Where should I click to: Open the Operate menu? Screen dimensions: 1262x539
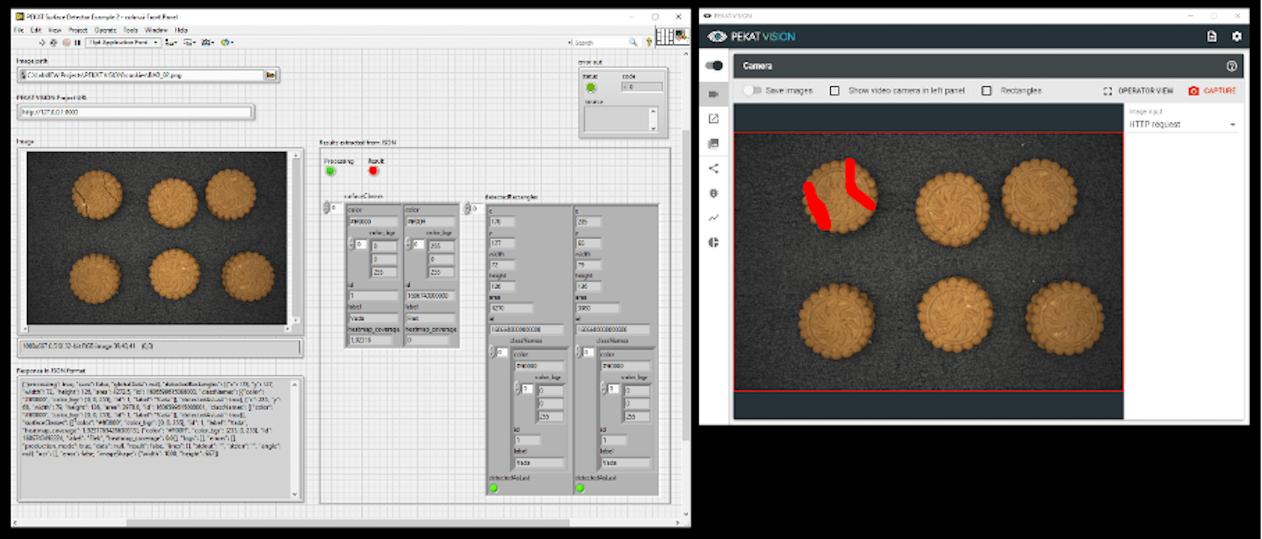tap(105, 30)
